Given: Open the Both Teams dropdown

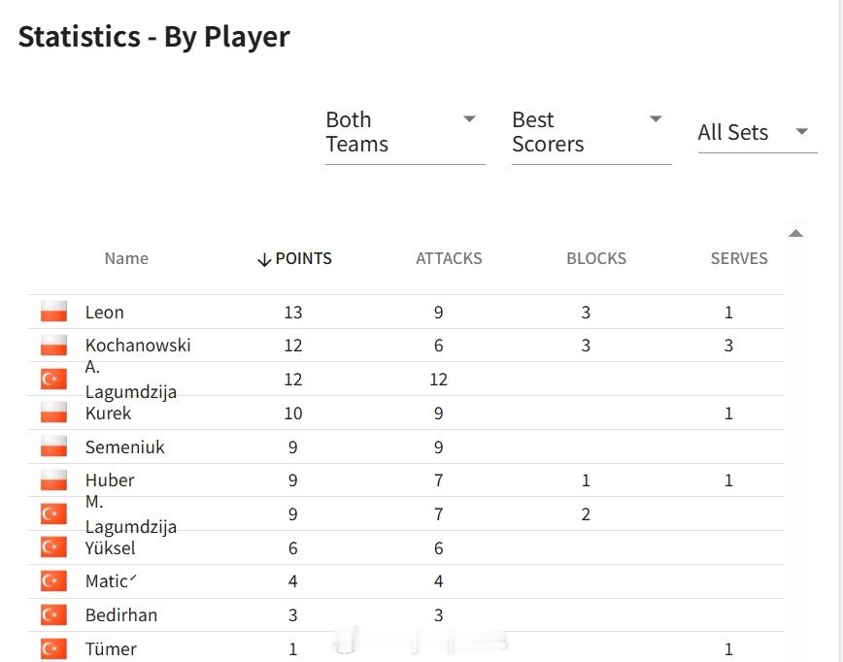Looking at the screenshot, I should (405, 133).
